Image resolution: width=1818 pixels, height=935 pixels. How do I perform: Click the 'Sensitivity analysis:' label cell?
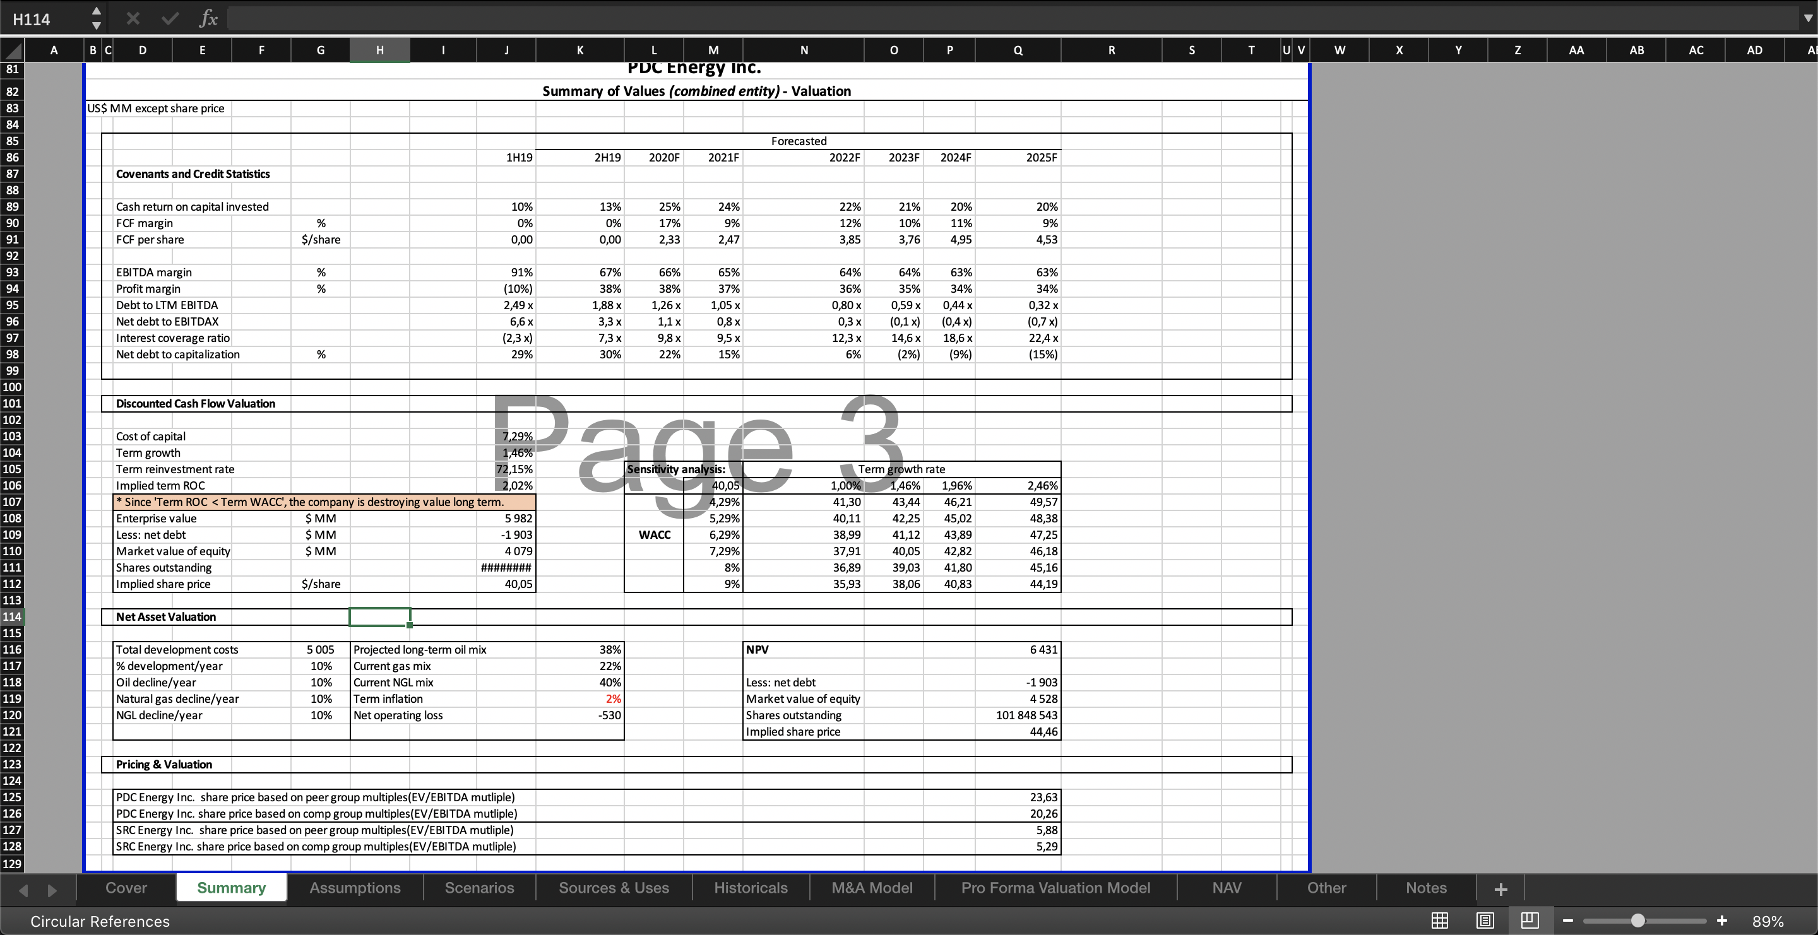click(x=683, y=469)
